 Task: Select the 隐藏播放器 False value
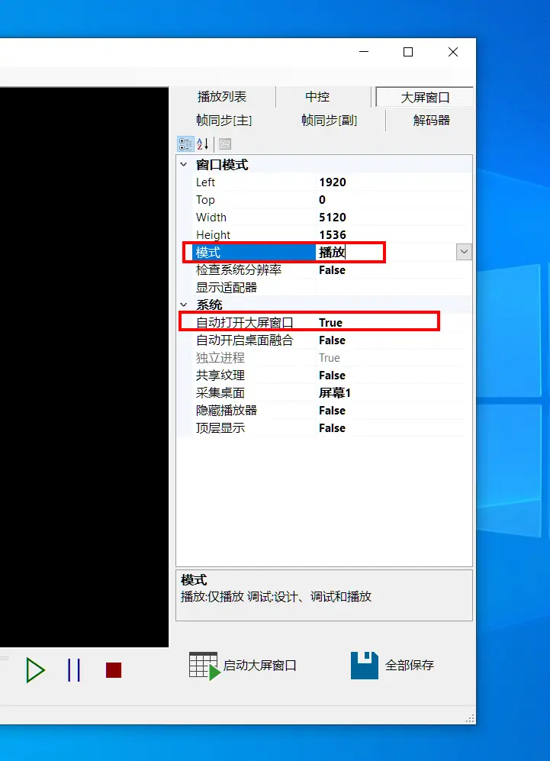click(333, 411)
